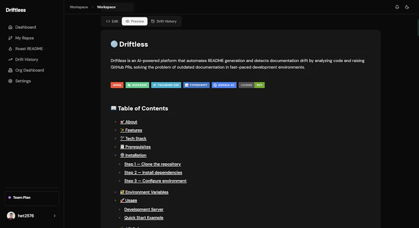This screenshot has width=419, height=228.
Task: Click the Drift History trend icon
Action: coord(10,60)
